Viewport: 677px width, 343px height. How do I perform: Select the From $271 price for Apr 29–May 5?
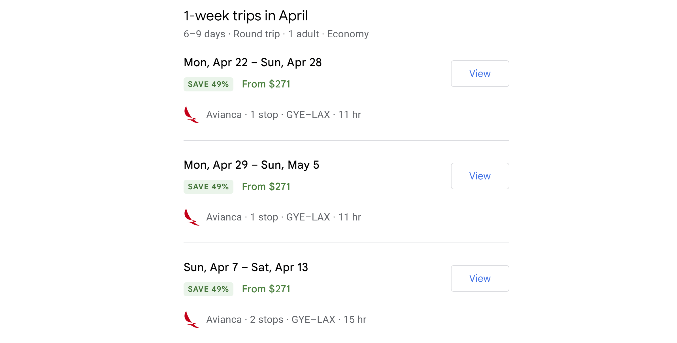pyautogui.click(x=266, y=187)
